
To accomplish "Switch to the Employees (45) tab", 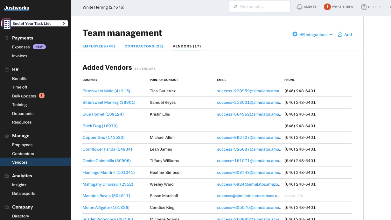I will pos(99,46).
